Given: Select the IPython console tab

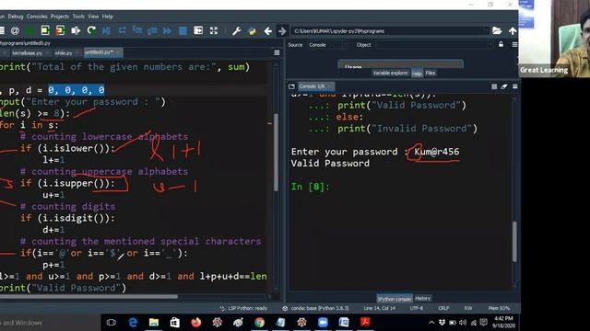Looking at the screenshot, I should pos(395,299).
